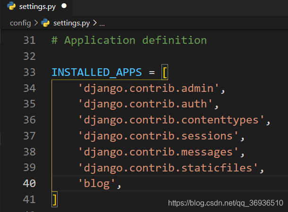
Task: Click the Python icon on the settings.py tab
Action: click(x=11, y=6)
